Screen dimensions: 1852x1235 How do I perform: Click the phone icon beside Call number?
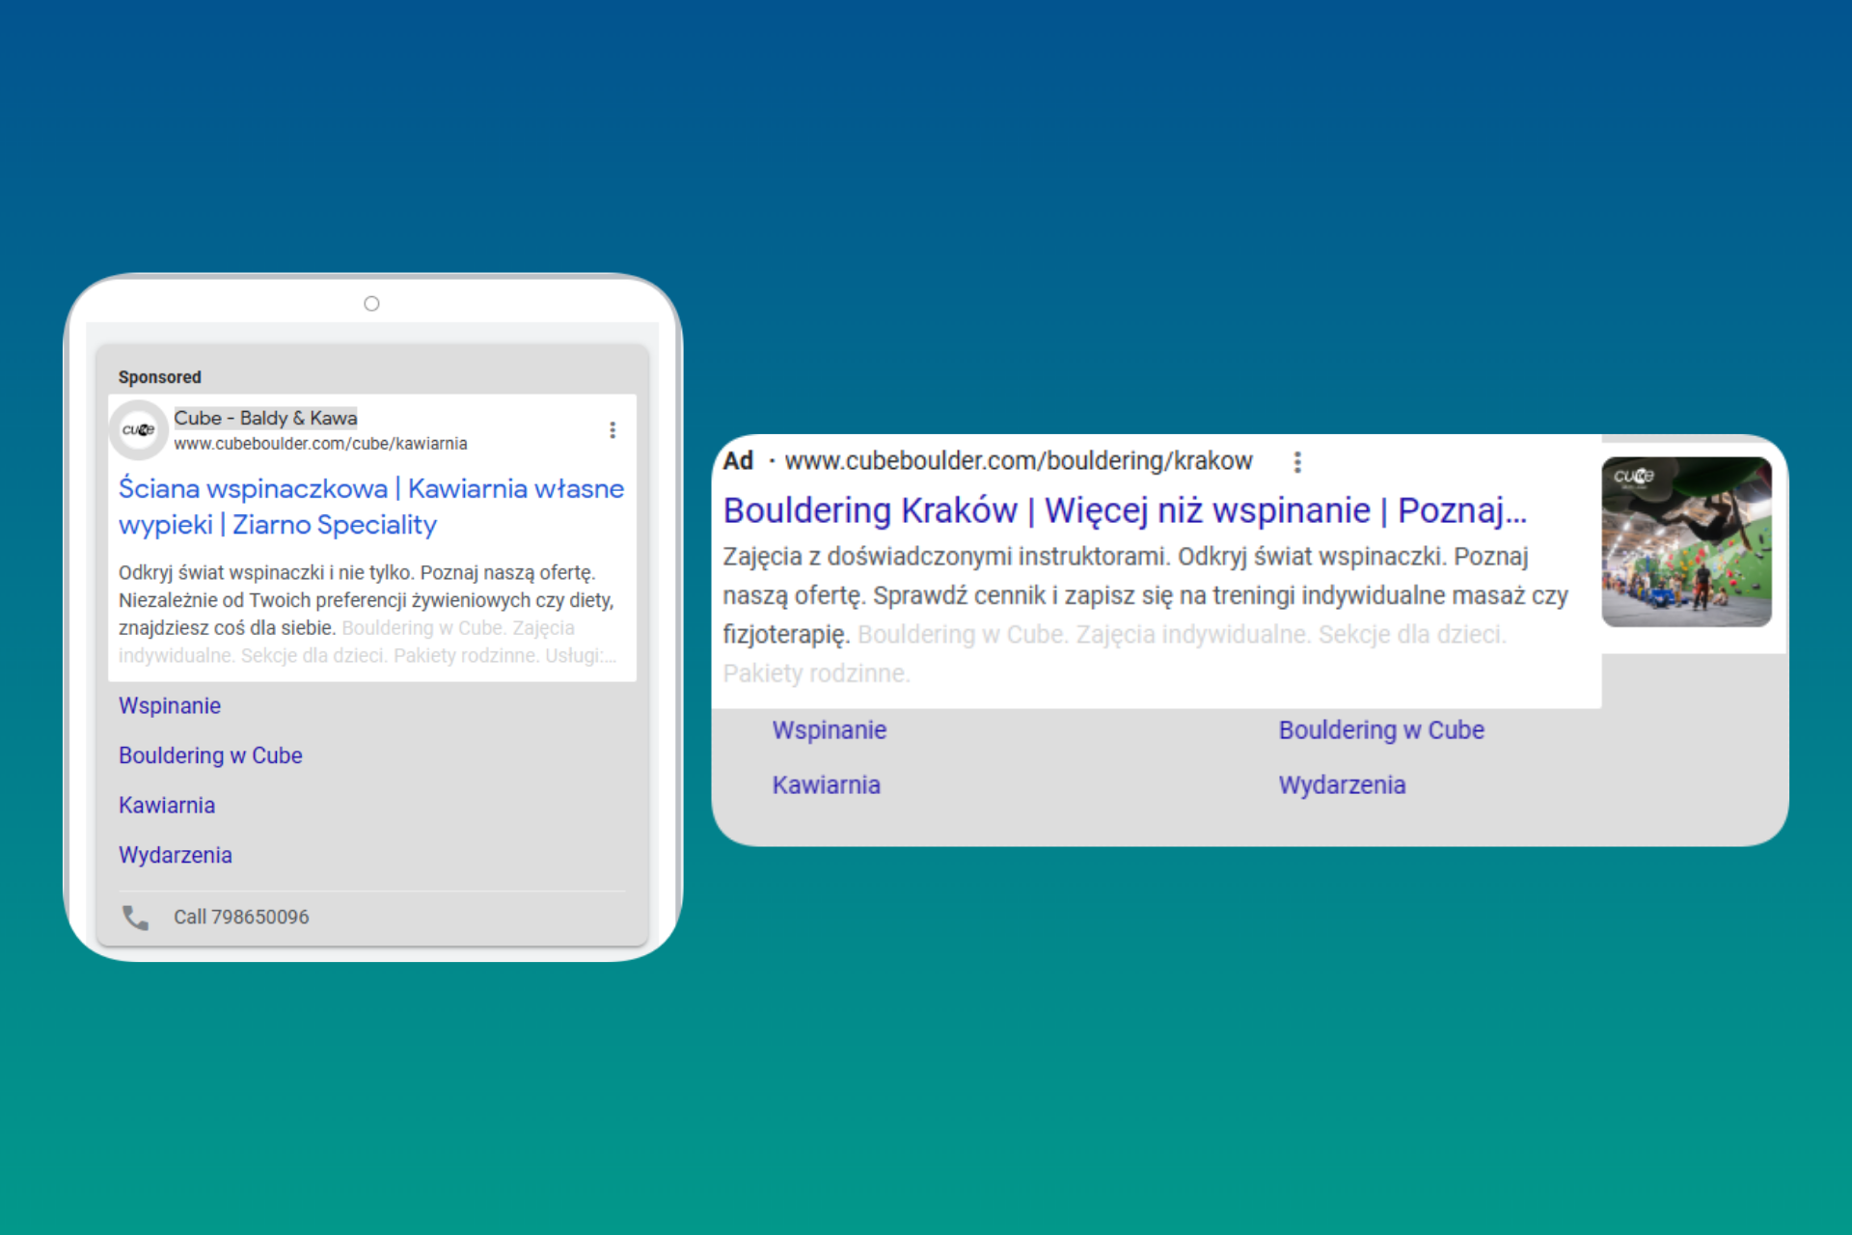pyautogui.click(x=135, y=918)
